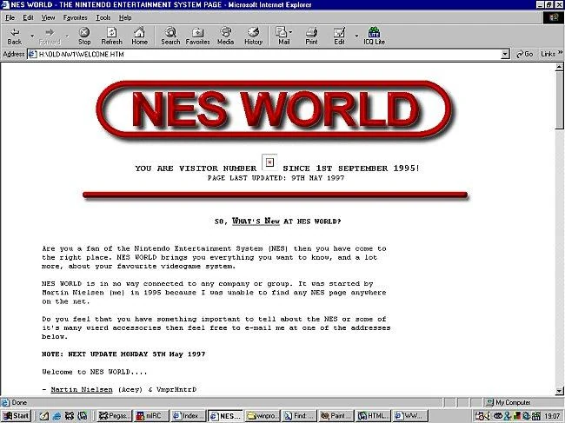Show the History pane
The width and height of the screenshot is (565, 423).
[x=253, y=36]
